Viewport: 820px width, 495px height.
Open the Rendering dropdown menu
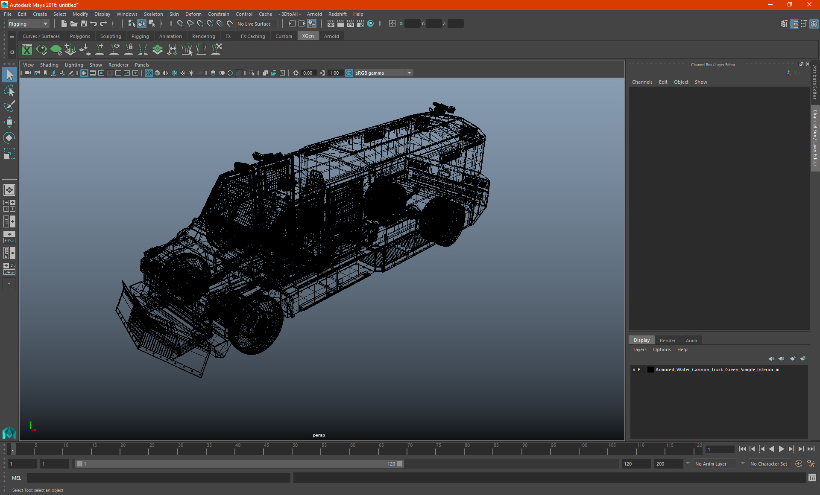(203, 36)
